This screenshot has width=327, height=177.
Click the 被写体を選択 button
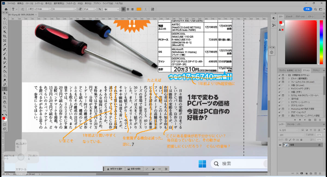click(x=115, y=169)
